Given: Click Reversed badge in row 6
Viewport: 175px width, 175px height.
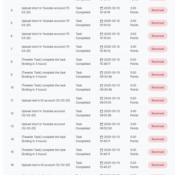Looking at the screenshot, I should (157, 36).
